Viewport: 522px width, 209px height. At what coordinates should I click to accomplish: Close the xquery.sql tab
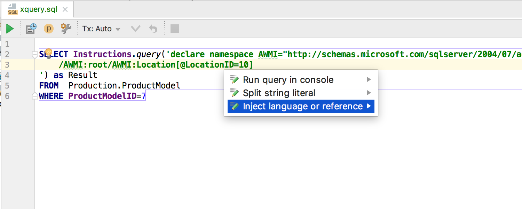pos(65,10)
